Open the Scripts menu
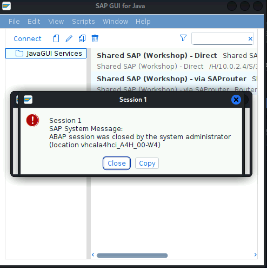 coord(83,22)
